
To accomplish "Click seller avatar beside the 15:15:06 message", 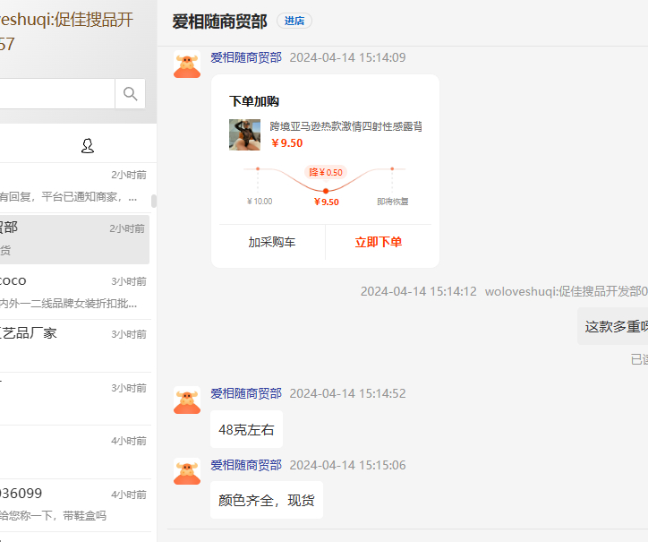I will tap(186, 472).
